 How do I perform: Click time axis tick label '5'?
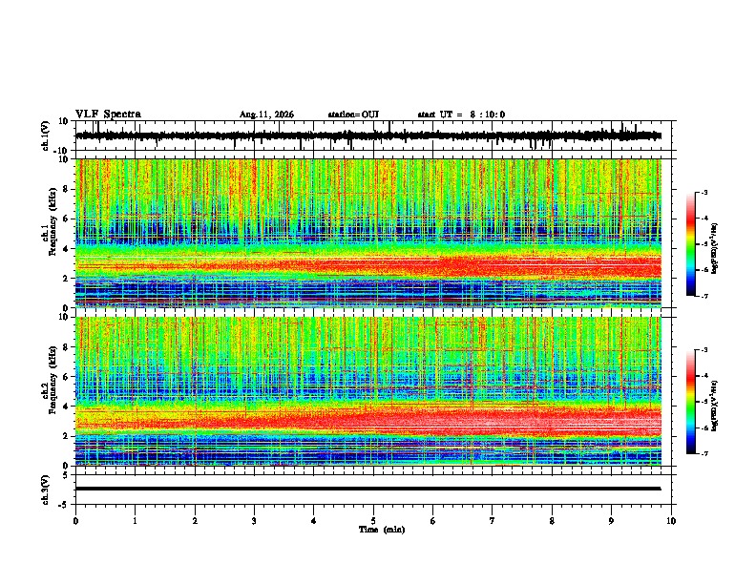pos(373,521)
